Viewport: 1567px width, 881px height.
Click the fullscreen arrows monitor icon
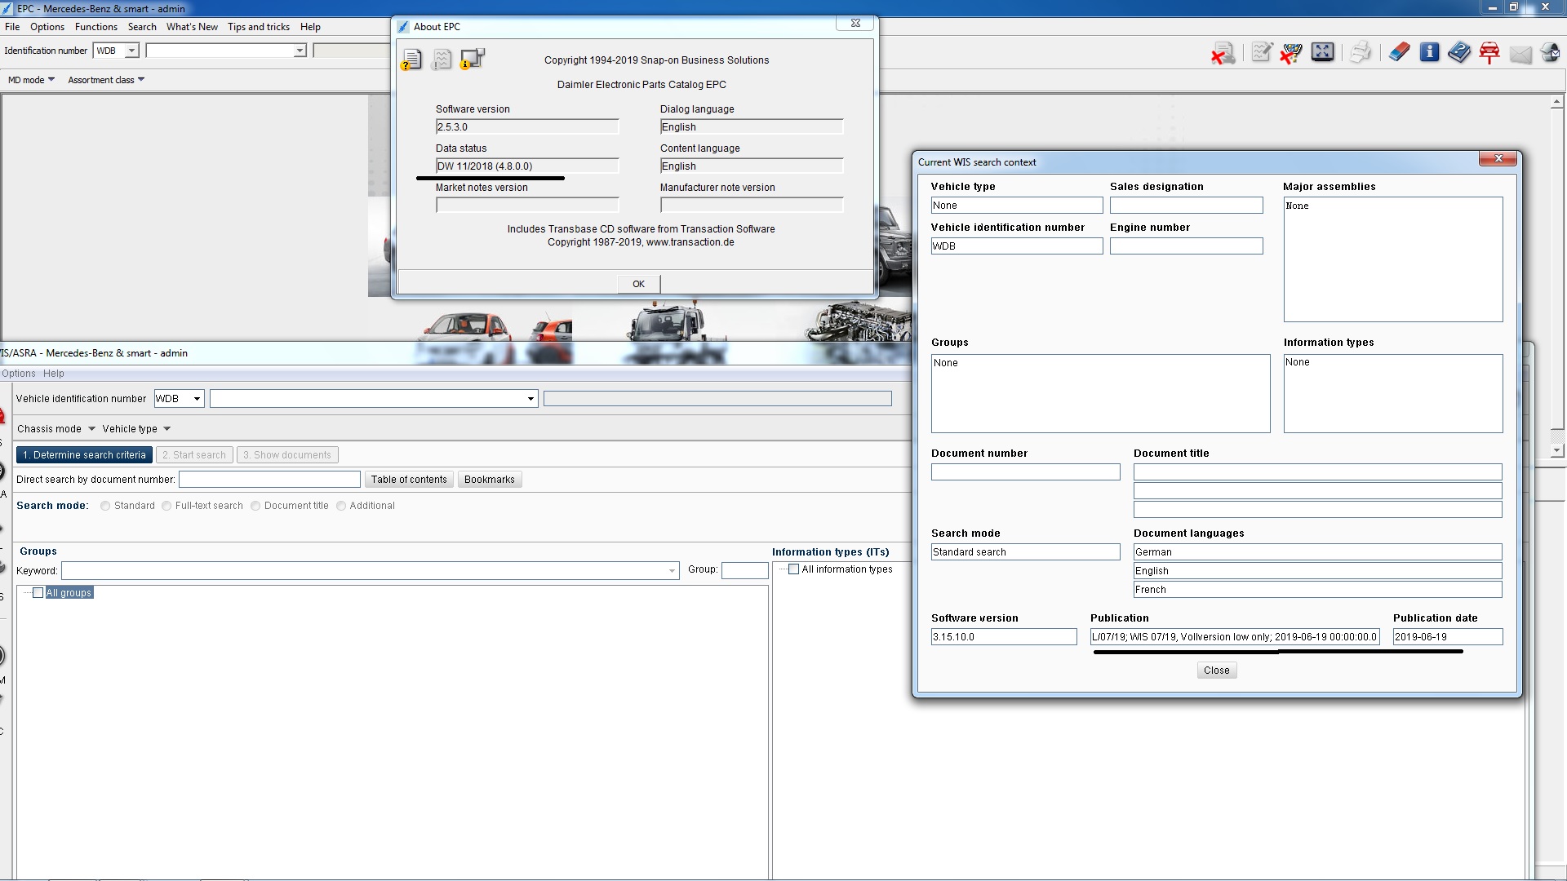pyautogui.click(x=1322, y=52)
